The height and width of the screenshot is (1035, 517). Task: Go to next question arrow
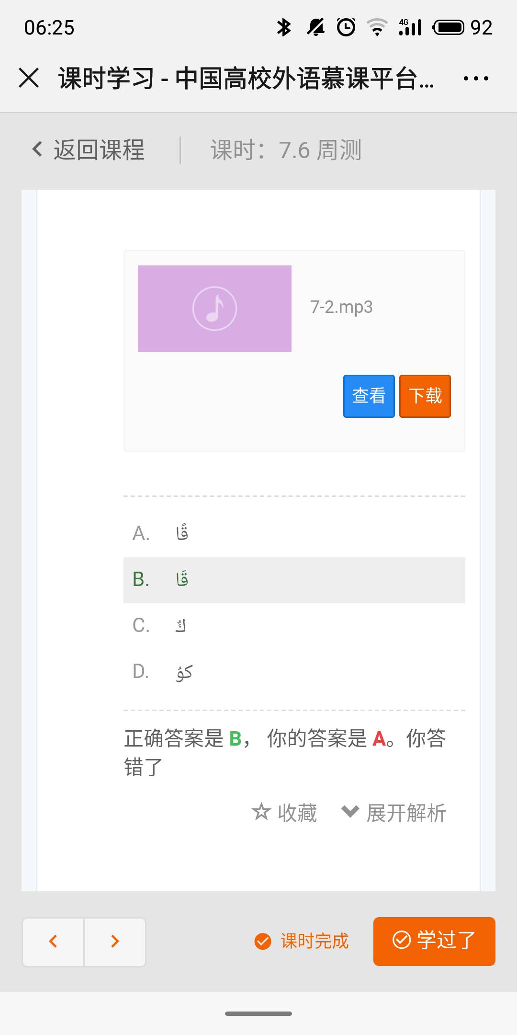coord(115,942)
